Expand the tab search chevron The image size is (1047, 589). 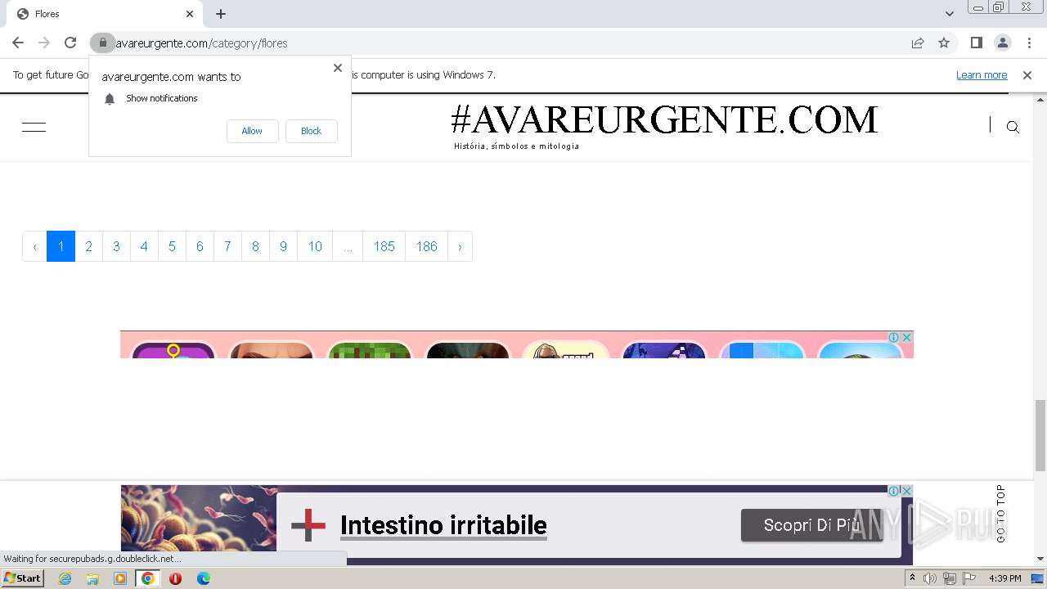pyautogui.click(x=950, y=14)
